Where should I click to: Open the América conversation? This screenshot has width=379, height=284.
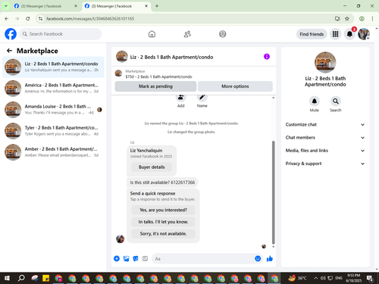click(53, 89)
